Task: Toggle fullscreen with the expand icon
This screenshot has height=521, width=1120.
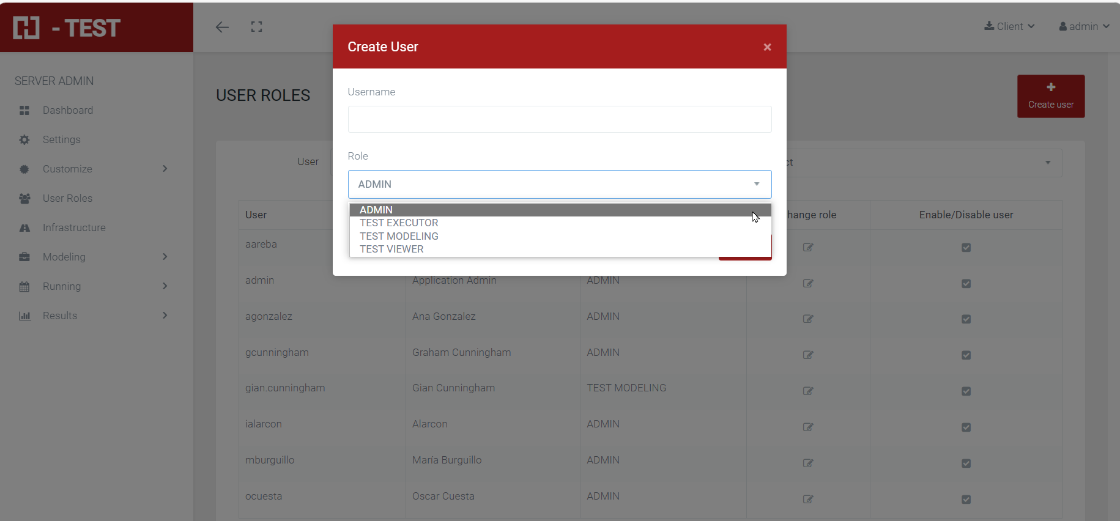Action: click(256, 27)
